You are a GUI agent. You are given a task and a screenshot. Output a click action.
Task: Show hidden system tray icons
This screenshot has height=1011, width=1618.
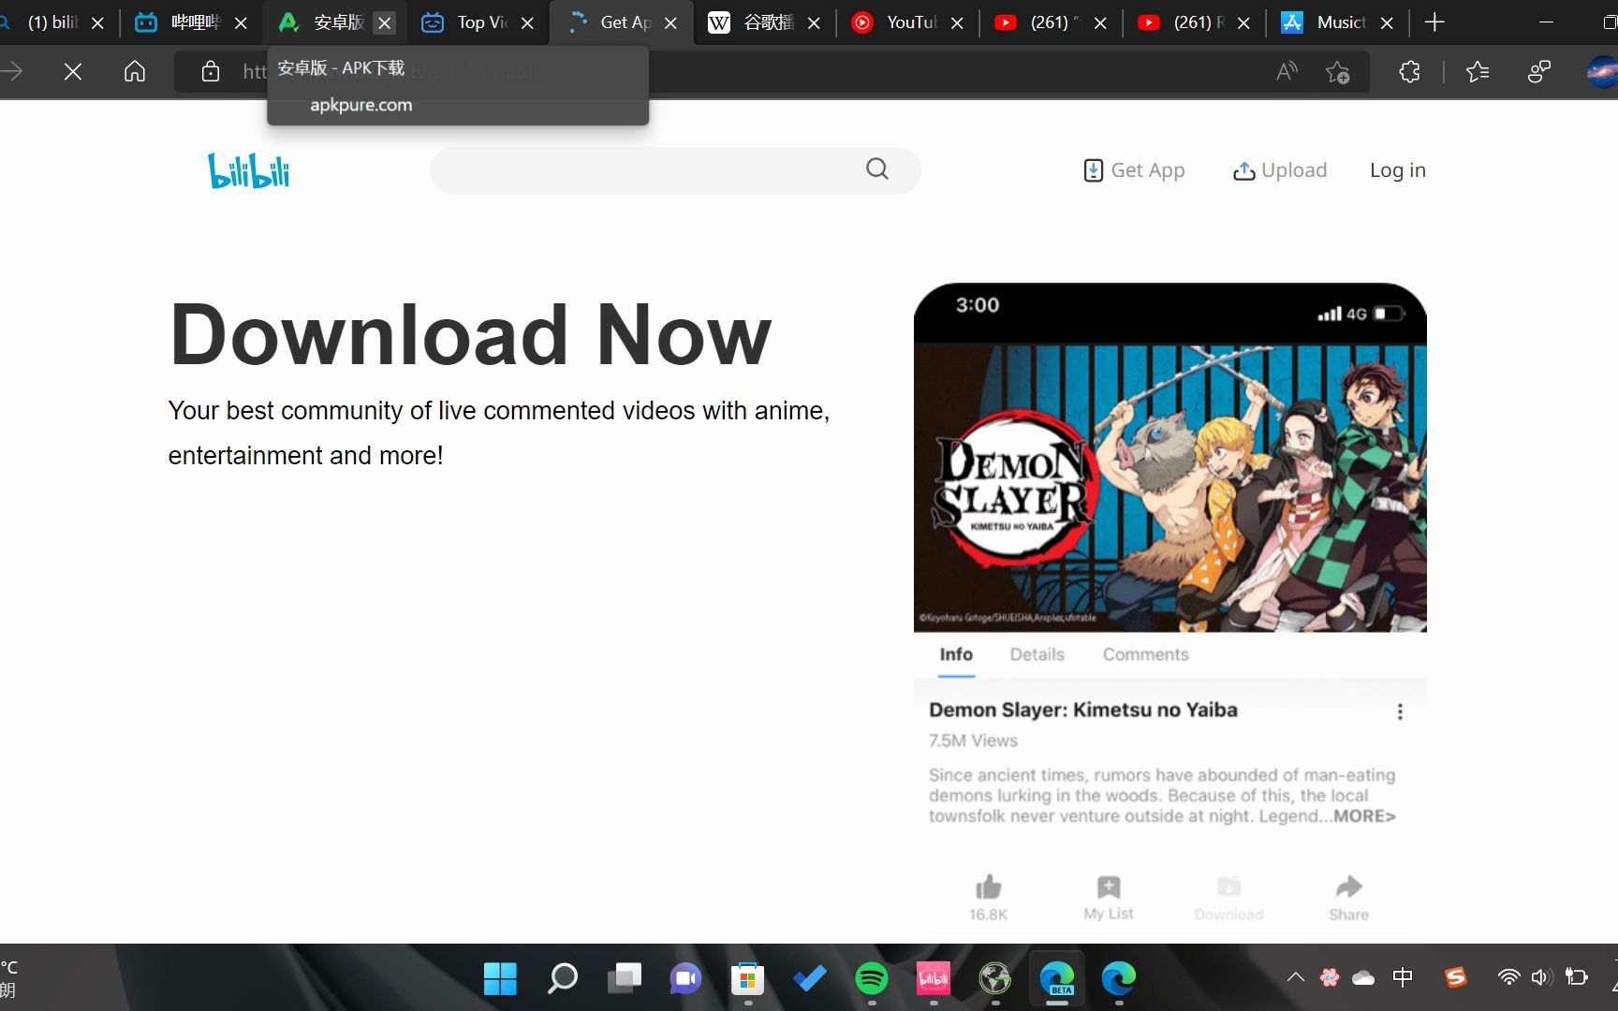pos(1295,977)
